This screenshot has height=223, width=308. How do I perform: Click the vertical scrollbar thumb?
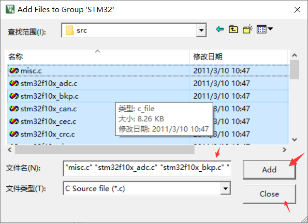294,70
